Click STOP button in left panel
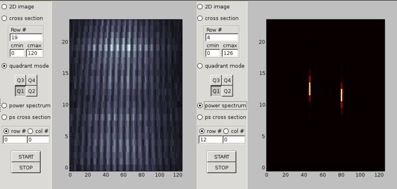Screen dimensions: 397x189 26,168
